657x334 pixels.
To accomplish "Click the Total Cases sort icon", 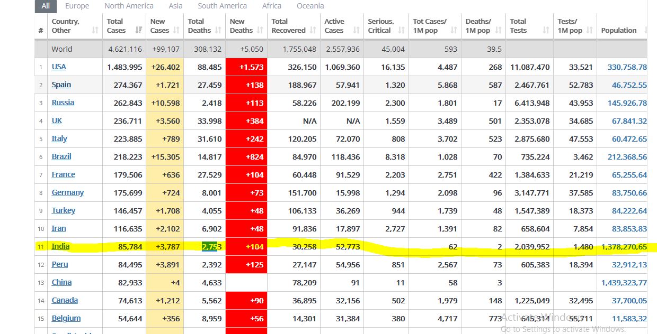I will (x=139, y=31).
